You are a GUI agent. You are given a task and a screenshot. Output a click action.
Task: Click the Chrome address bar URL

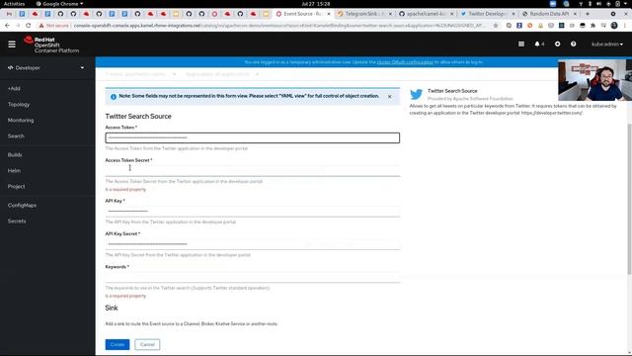coord(278,26)
